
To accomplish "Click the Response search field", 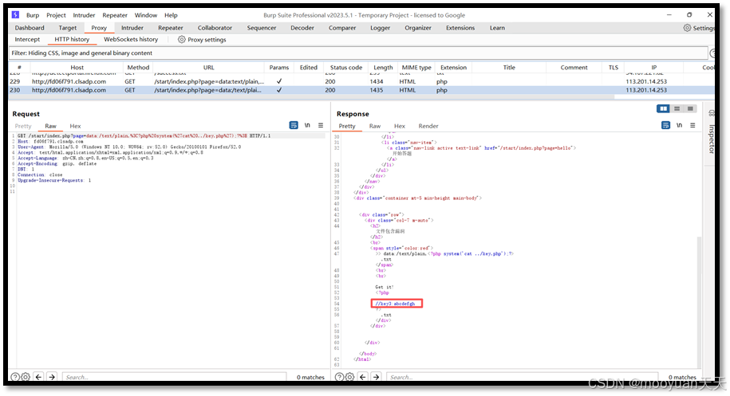I will click(x=522, y=377).
